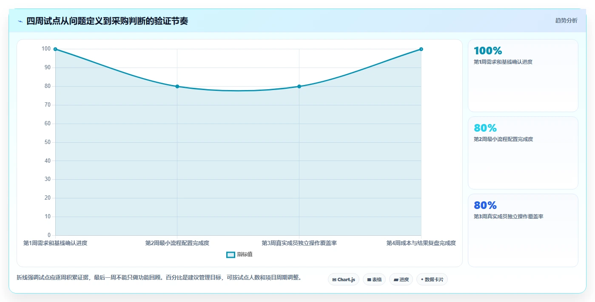
Task: Click the blue 80% value for 第3周 card
Action: point(485,206)
